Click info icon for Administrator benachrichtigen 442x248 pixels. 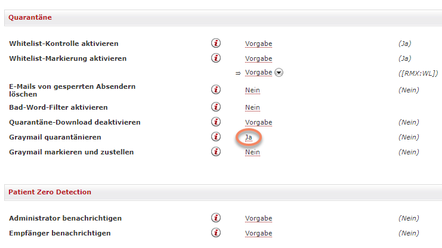pyautogui.click(x=216, y=218)
